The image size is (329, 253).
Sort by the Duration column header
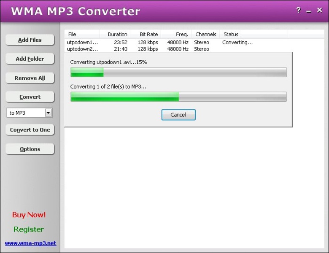click(x=115, y=34)
